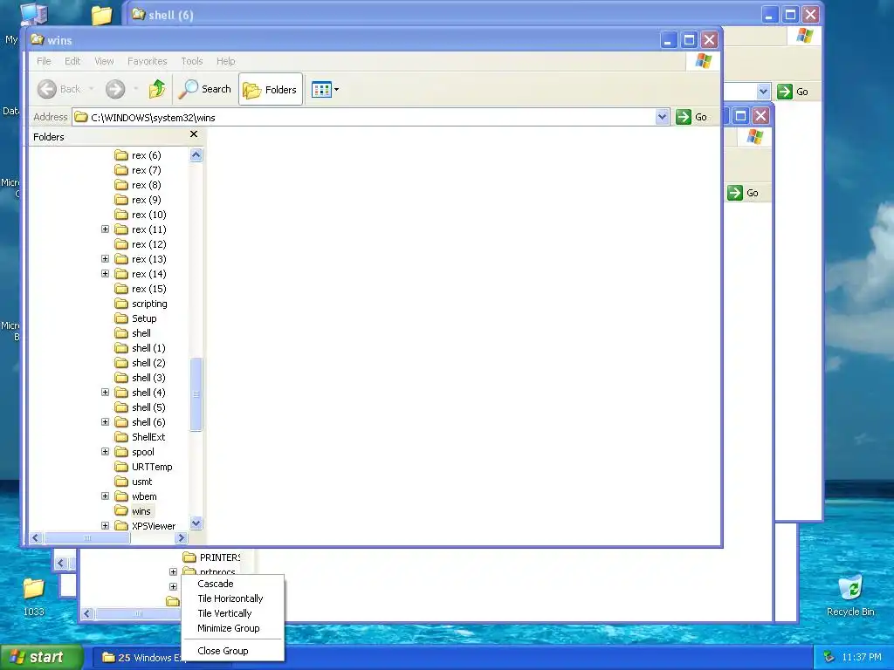Select the ShellExt folder icon
The image size is (894, 670).
120,436
